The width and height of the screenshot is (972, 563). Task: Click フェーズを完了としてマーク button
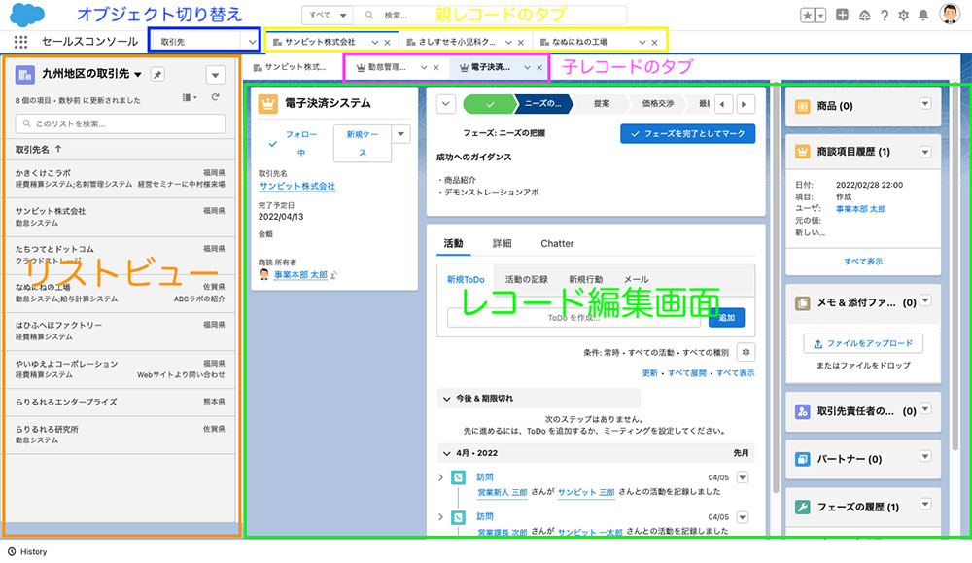pyautogui.click(x=687, y=134)
